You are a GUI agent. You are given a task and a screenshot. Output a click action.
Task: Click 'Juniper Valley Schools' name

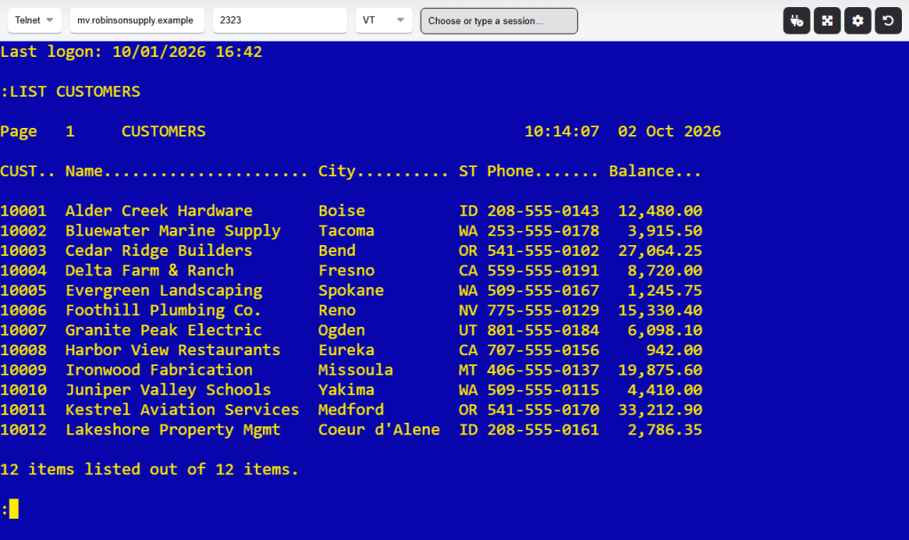[x=168, y=391]
